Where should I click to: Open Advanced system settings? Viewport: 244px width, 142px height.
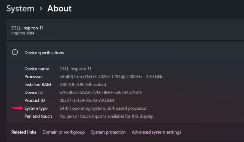pos(157,132)
